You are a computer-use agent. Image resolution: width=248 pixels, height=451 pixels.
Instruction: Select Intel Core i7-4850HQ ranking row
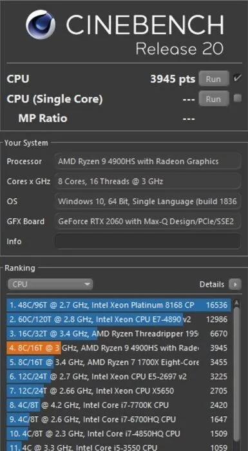click(x=119, y=434)
